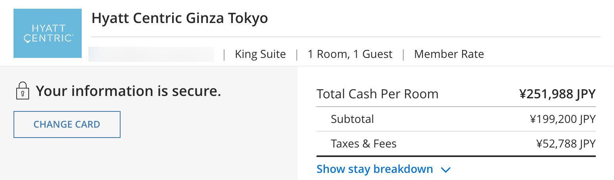Click the blurred stay dates field
The image size is (614, 180).
(151, 54)
